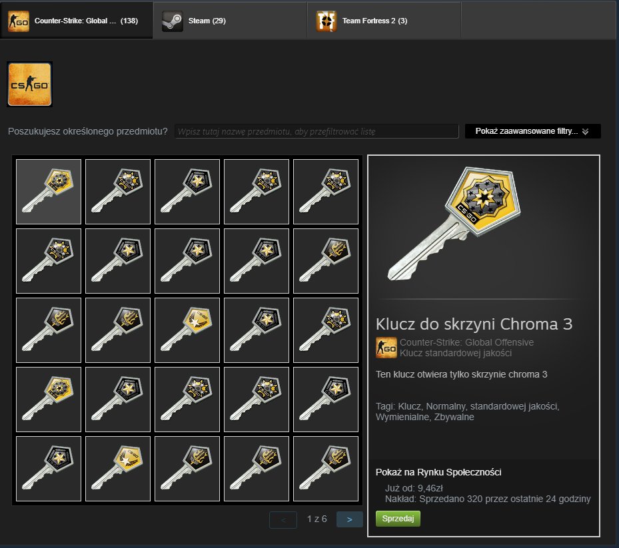Click CS:GO icon beside Counter-Strike: Global Offensive text

[x=386, y=348]
